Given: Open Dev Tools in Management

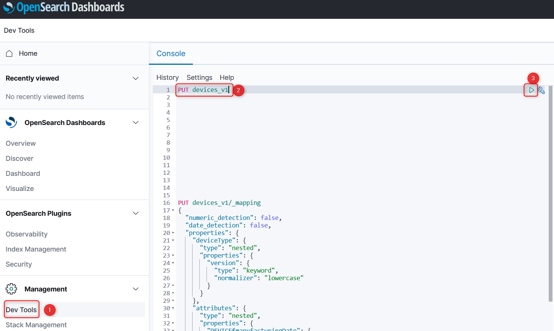Looking at the screenshot, I should (21, 310).
